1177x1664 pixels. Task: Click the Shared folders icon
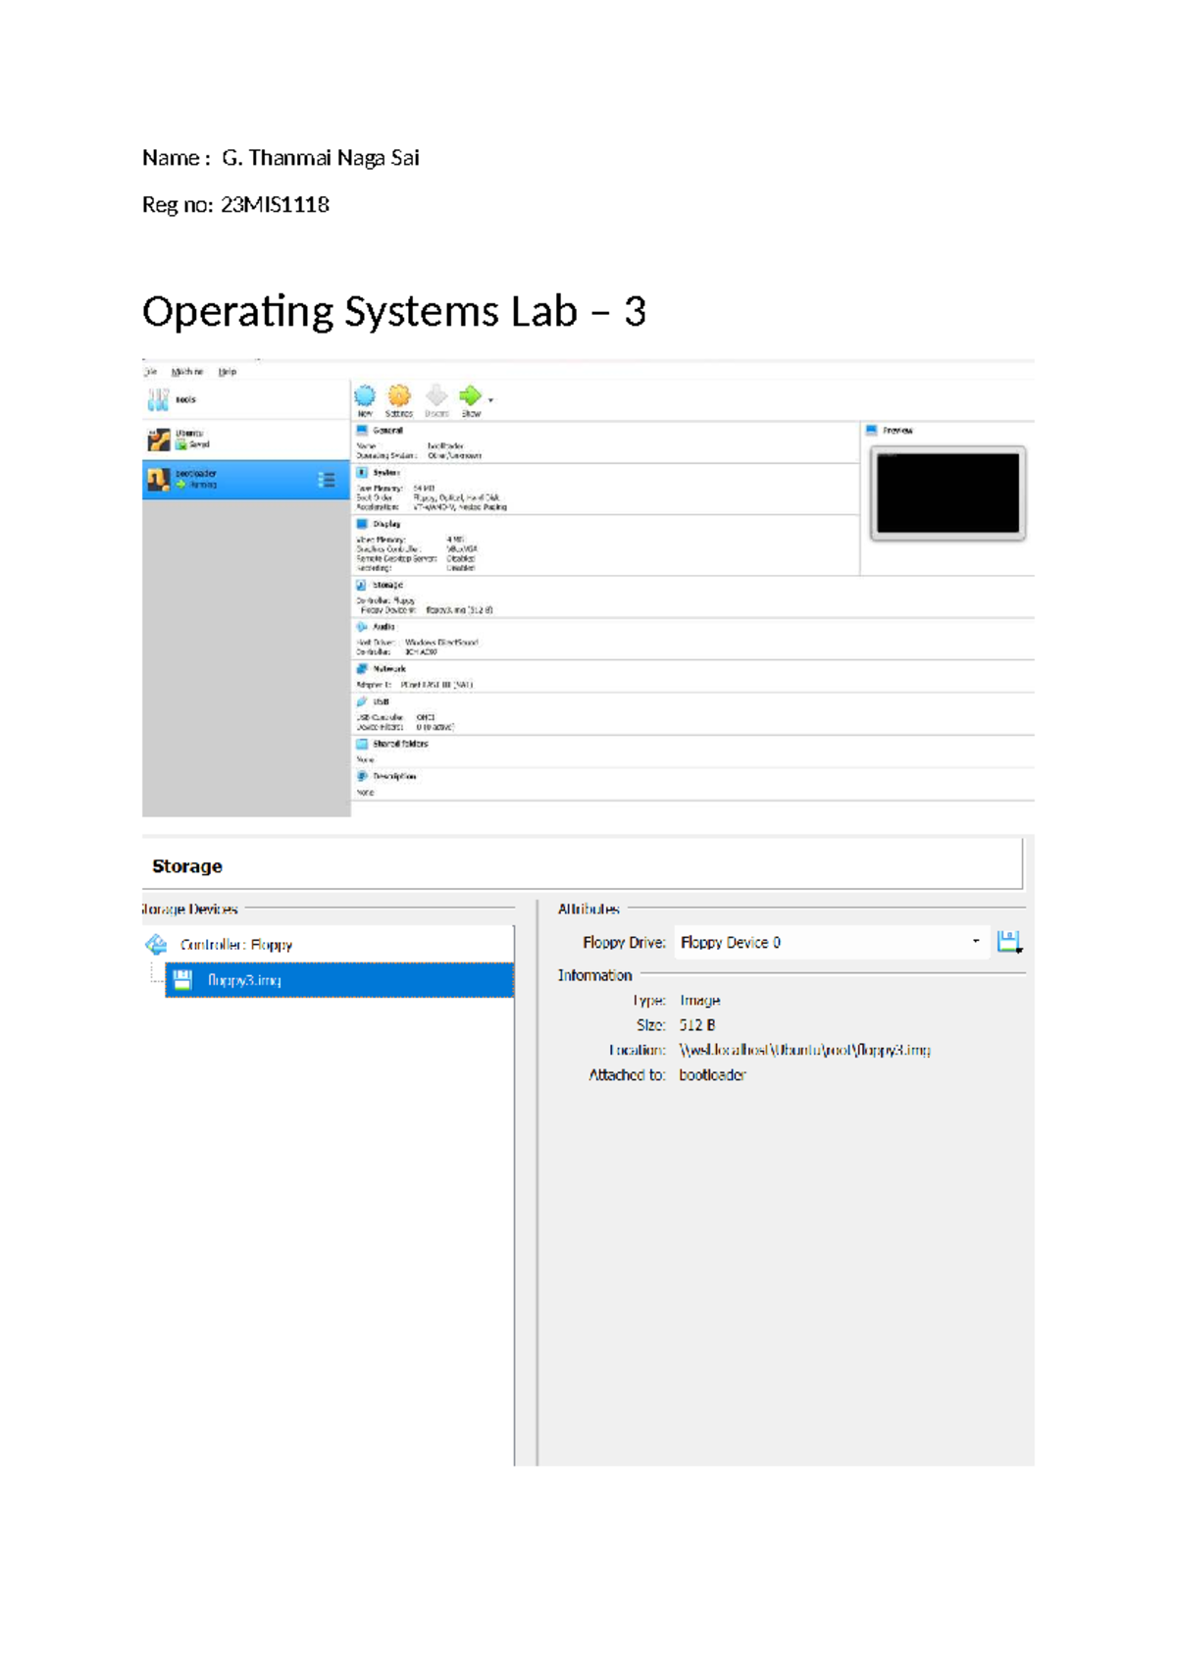362,744
